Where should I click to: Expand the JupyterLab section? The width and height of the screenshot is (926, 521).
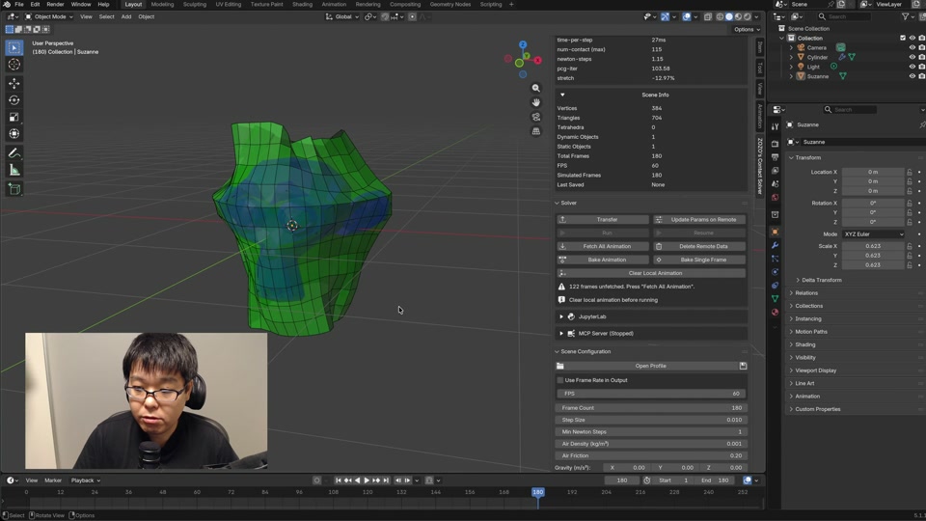click(x=561, y=316)
